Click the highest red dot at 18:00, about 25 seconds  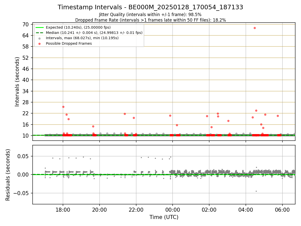point(63,107)
